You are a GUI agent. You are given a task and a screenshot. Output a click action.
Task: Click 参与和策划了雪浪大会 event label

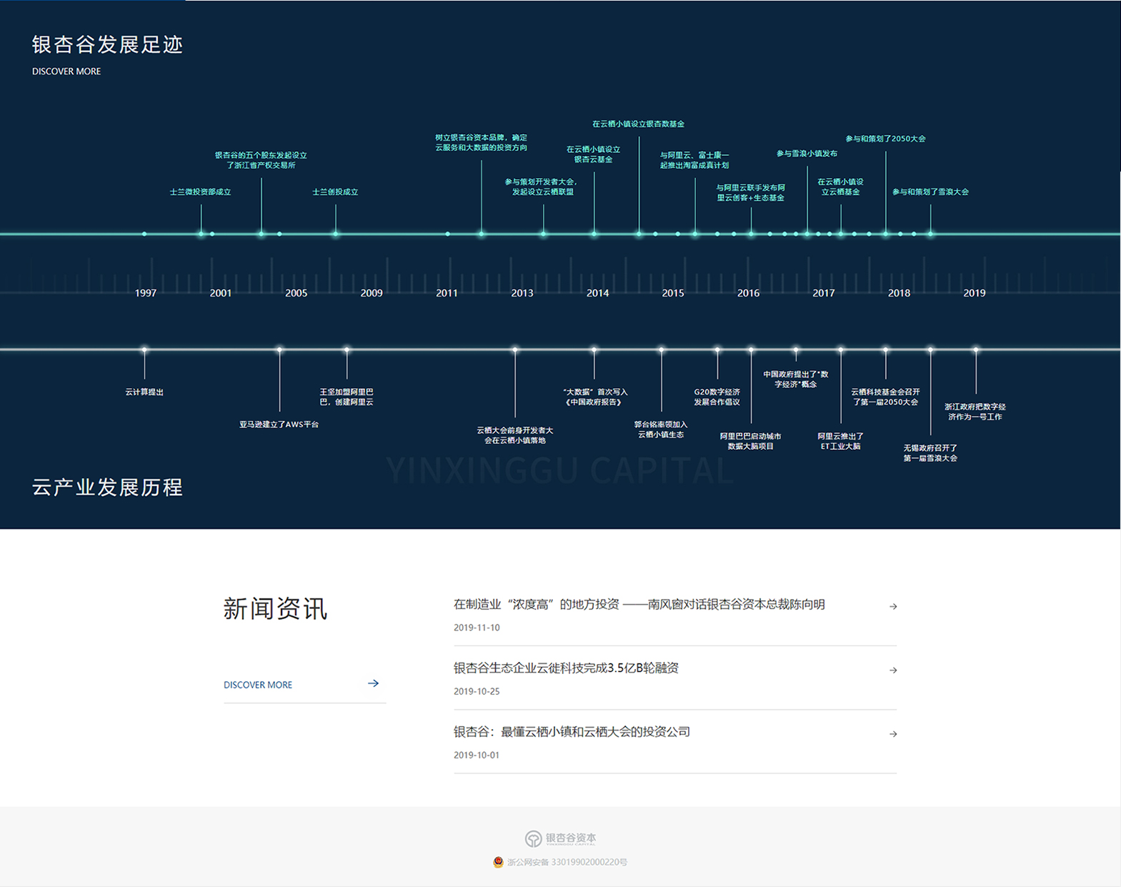930,192
